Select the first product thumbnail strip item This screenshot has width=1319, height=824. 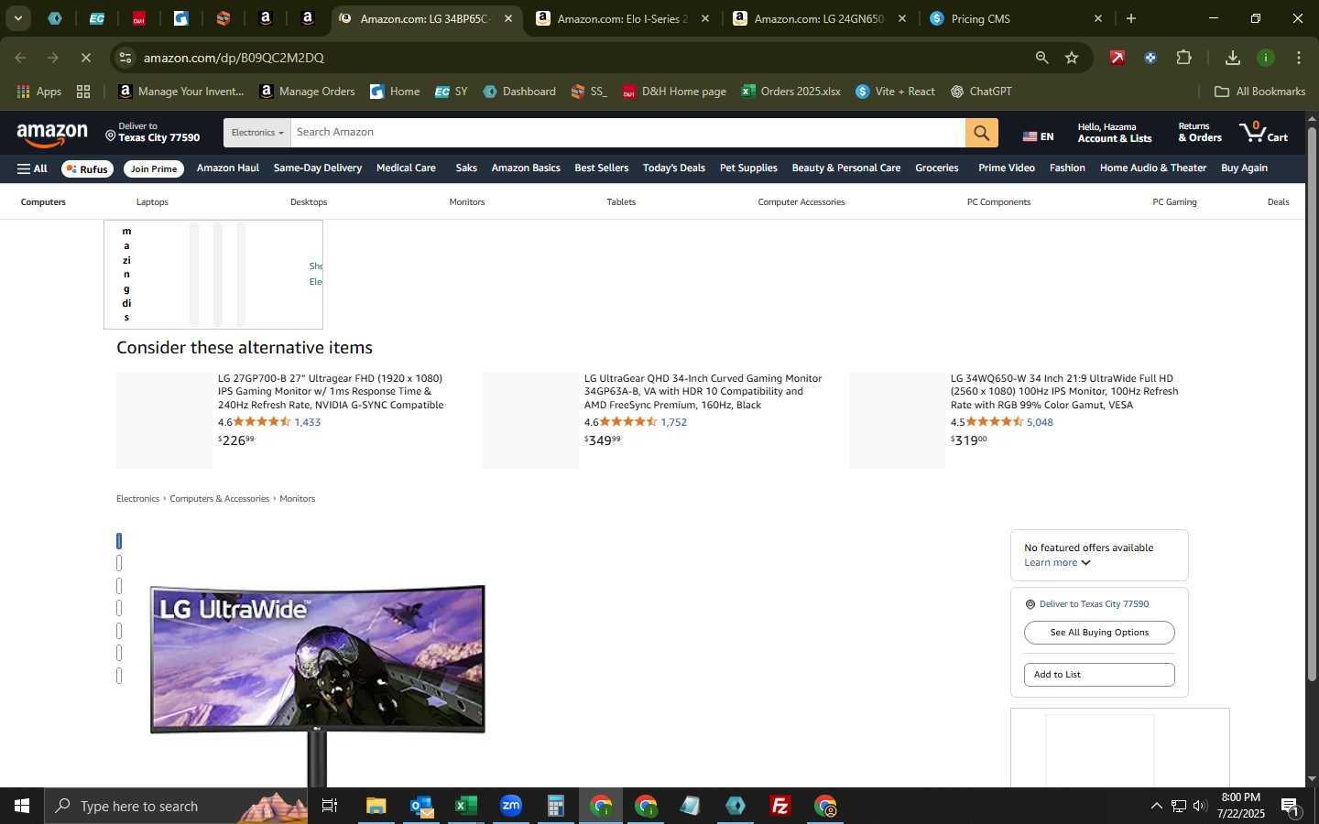point(119,541)
